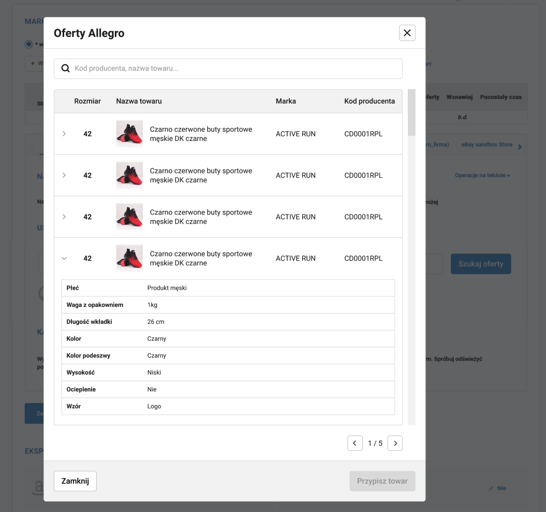Click the Marka column header

click(x=286, y=101)
